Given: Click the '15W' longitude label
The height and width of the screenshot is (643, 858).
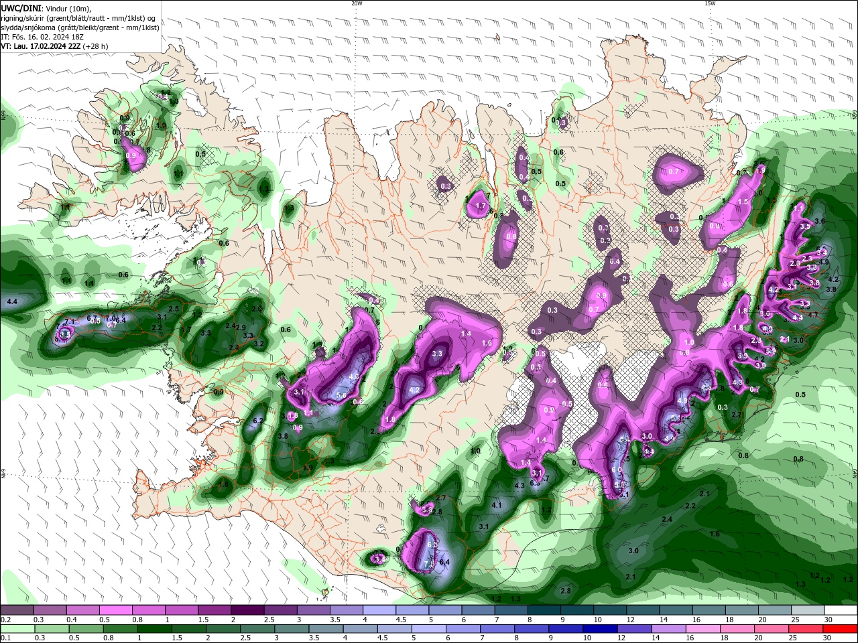Looking at the screenshot, I should tap(710, 3).
